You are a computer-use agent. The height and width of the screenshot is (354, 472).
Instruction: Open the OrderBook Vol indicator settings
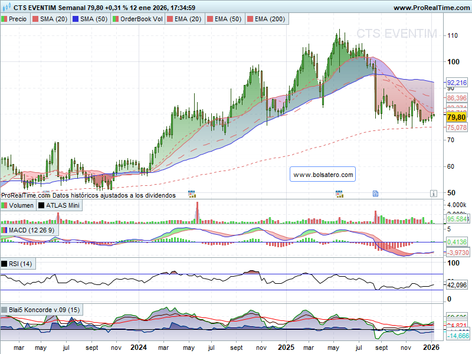pyautogui.click(x=141, y=19)
